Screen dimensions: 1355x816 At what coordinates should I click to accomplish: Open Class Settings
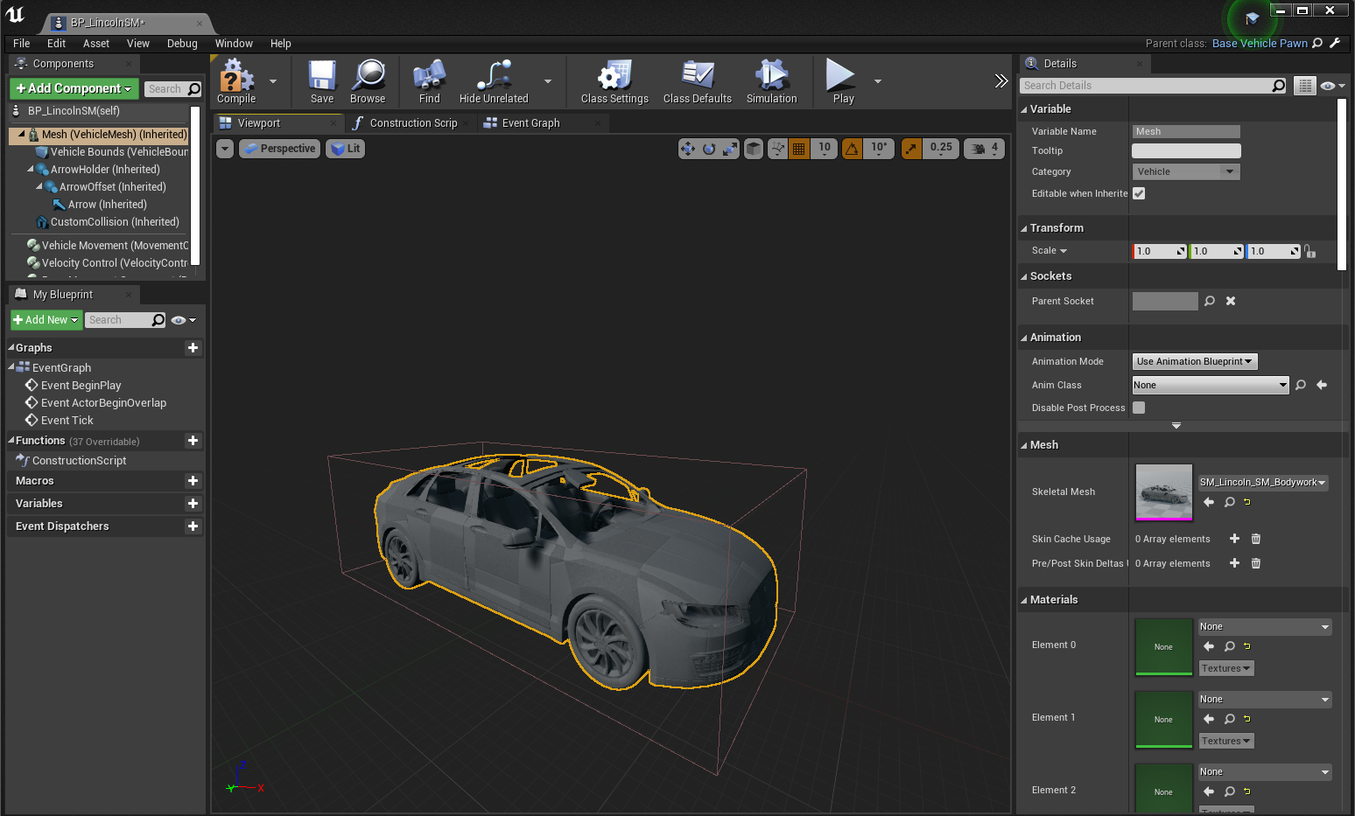614,81
